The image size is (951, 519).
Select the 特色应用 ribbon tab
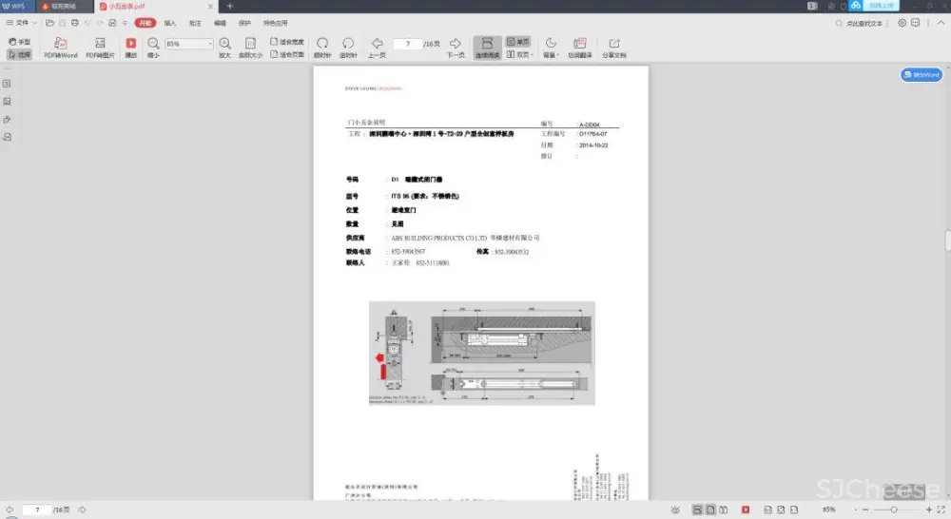point(276,23)
